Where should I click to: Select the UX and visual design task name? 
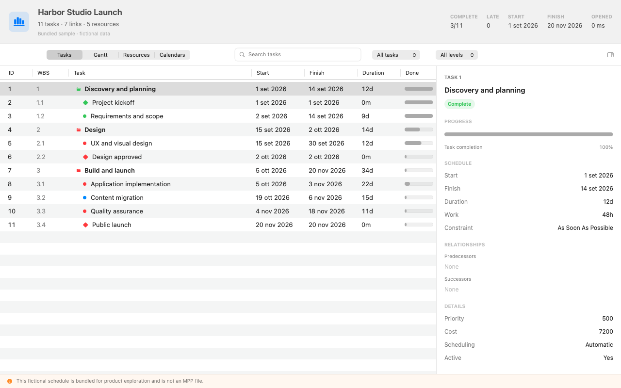[x=121, y=144]
